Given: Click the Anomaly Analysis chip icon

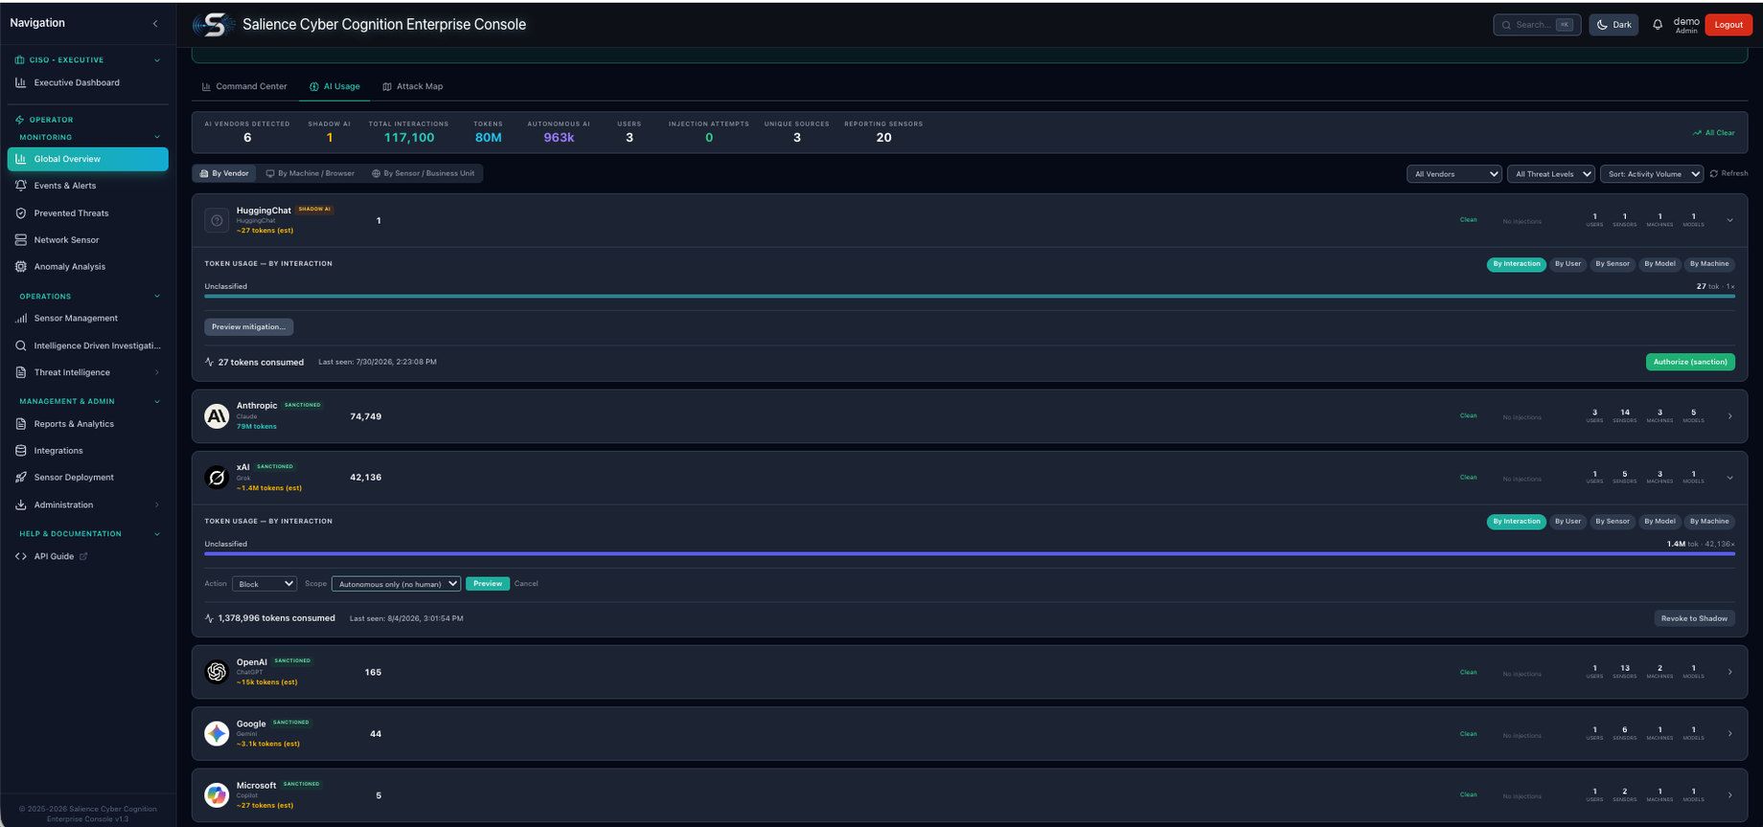Looking at the screenshot, I should pos(20,267).
